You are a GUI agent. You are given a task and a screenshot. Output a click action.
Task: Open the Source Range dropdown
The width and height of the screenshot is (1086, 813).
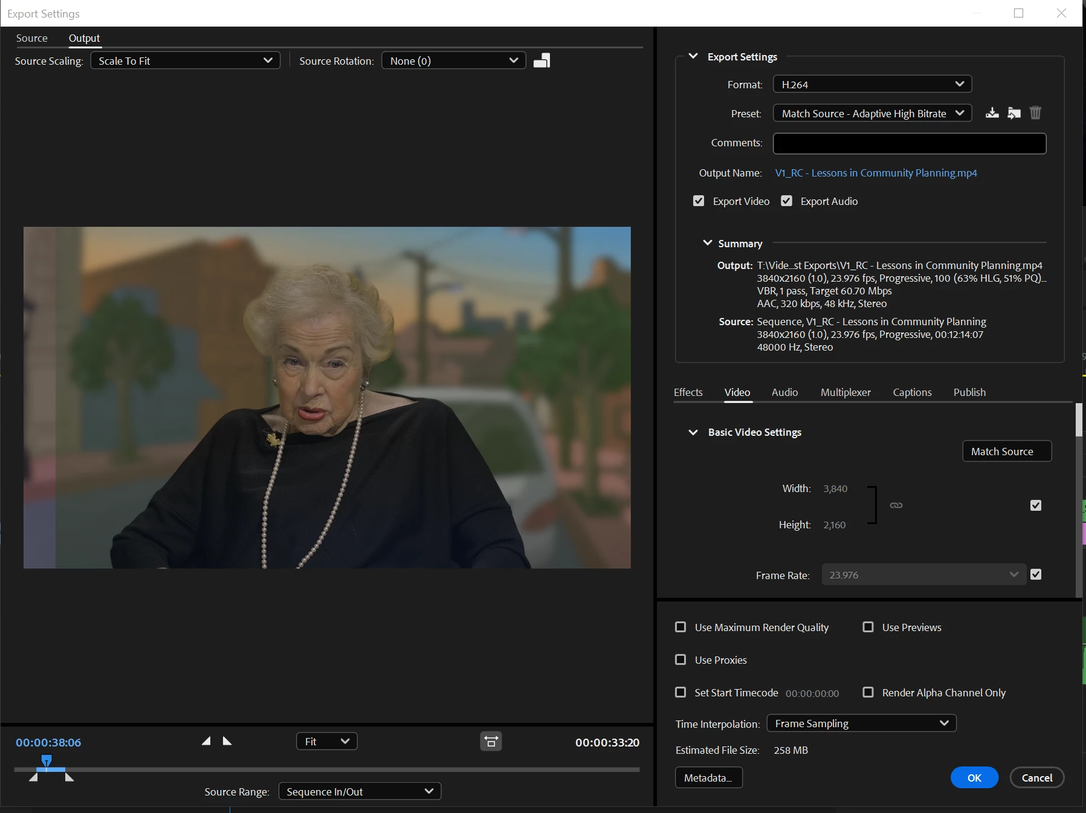coord(360,791)
